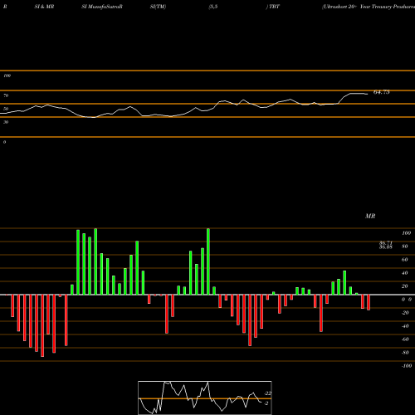
Task: Click the 'SI & MR' header text
Action: click(x=44, y=7)
